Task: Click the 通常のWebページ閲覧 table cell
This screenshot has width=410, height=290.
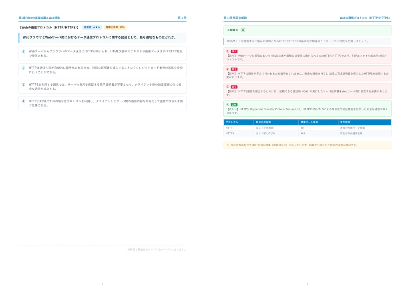Action: (364, 128)
